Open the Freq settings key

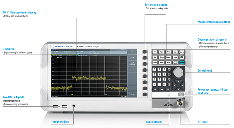tap(155, 52)
